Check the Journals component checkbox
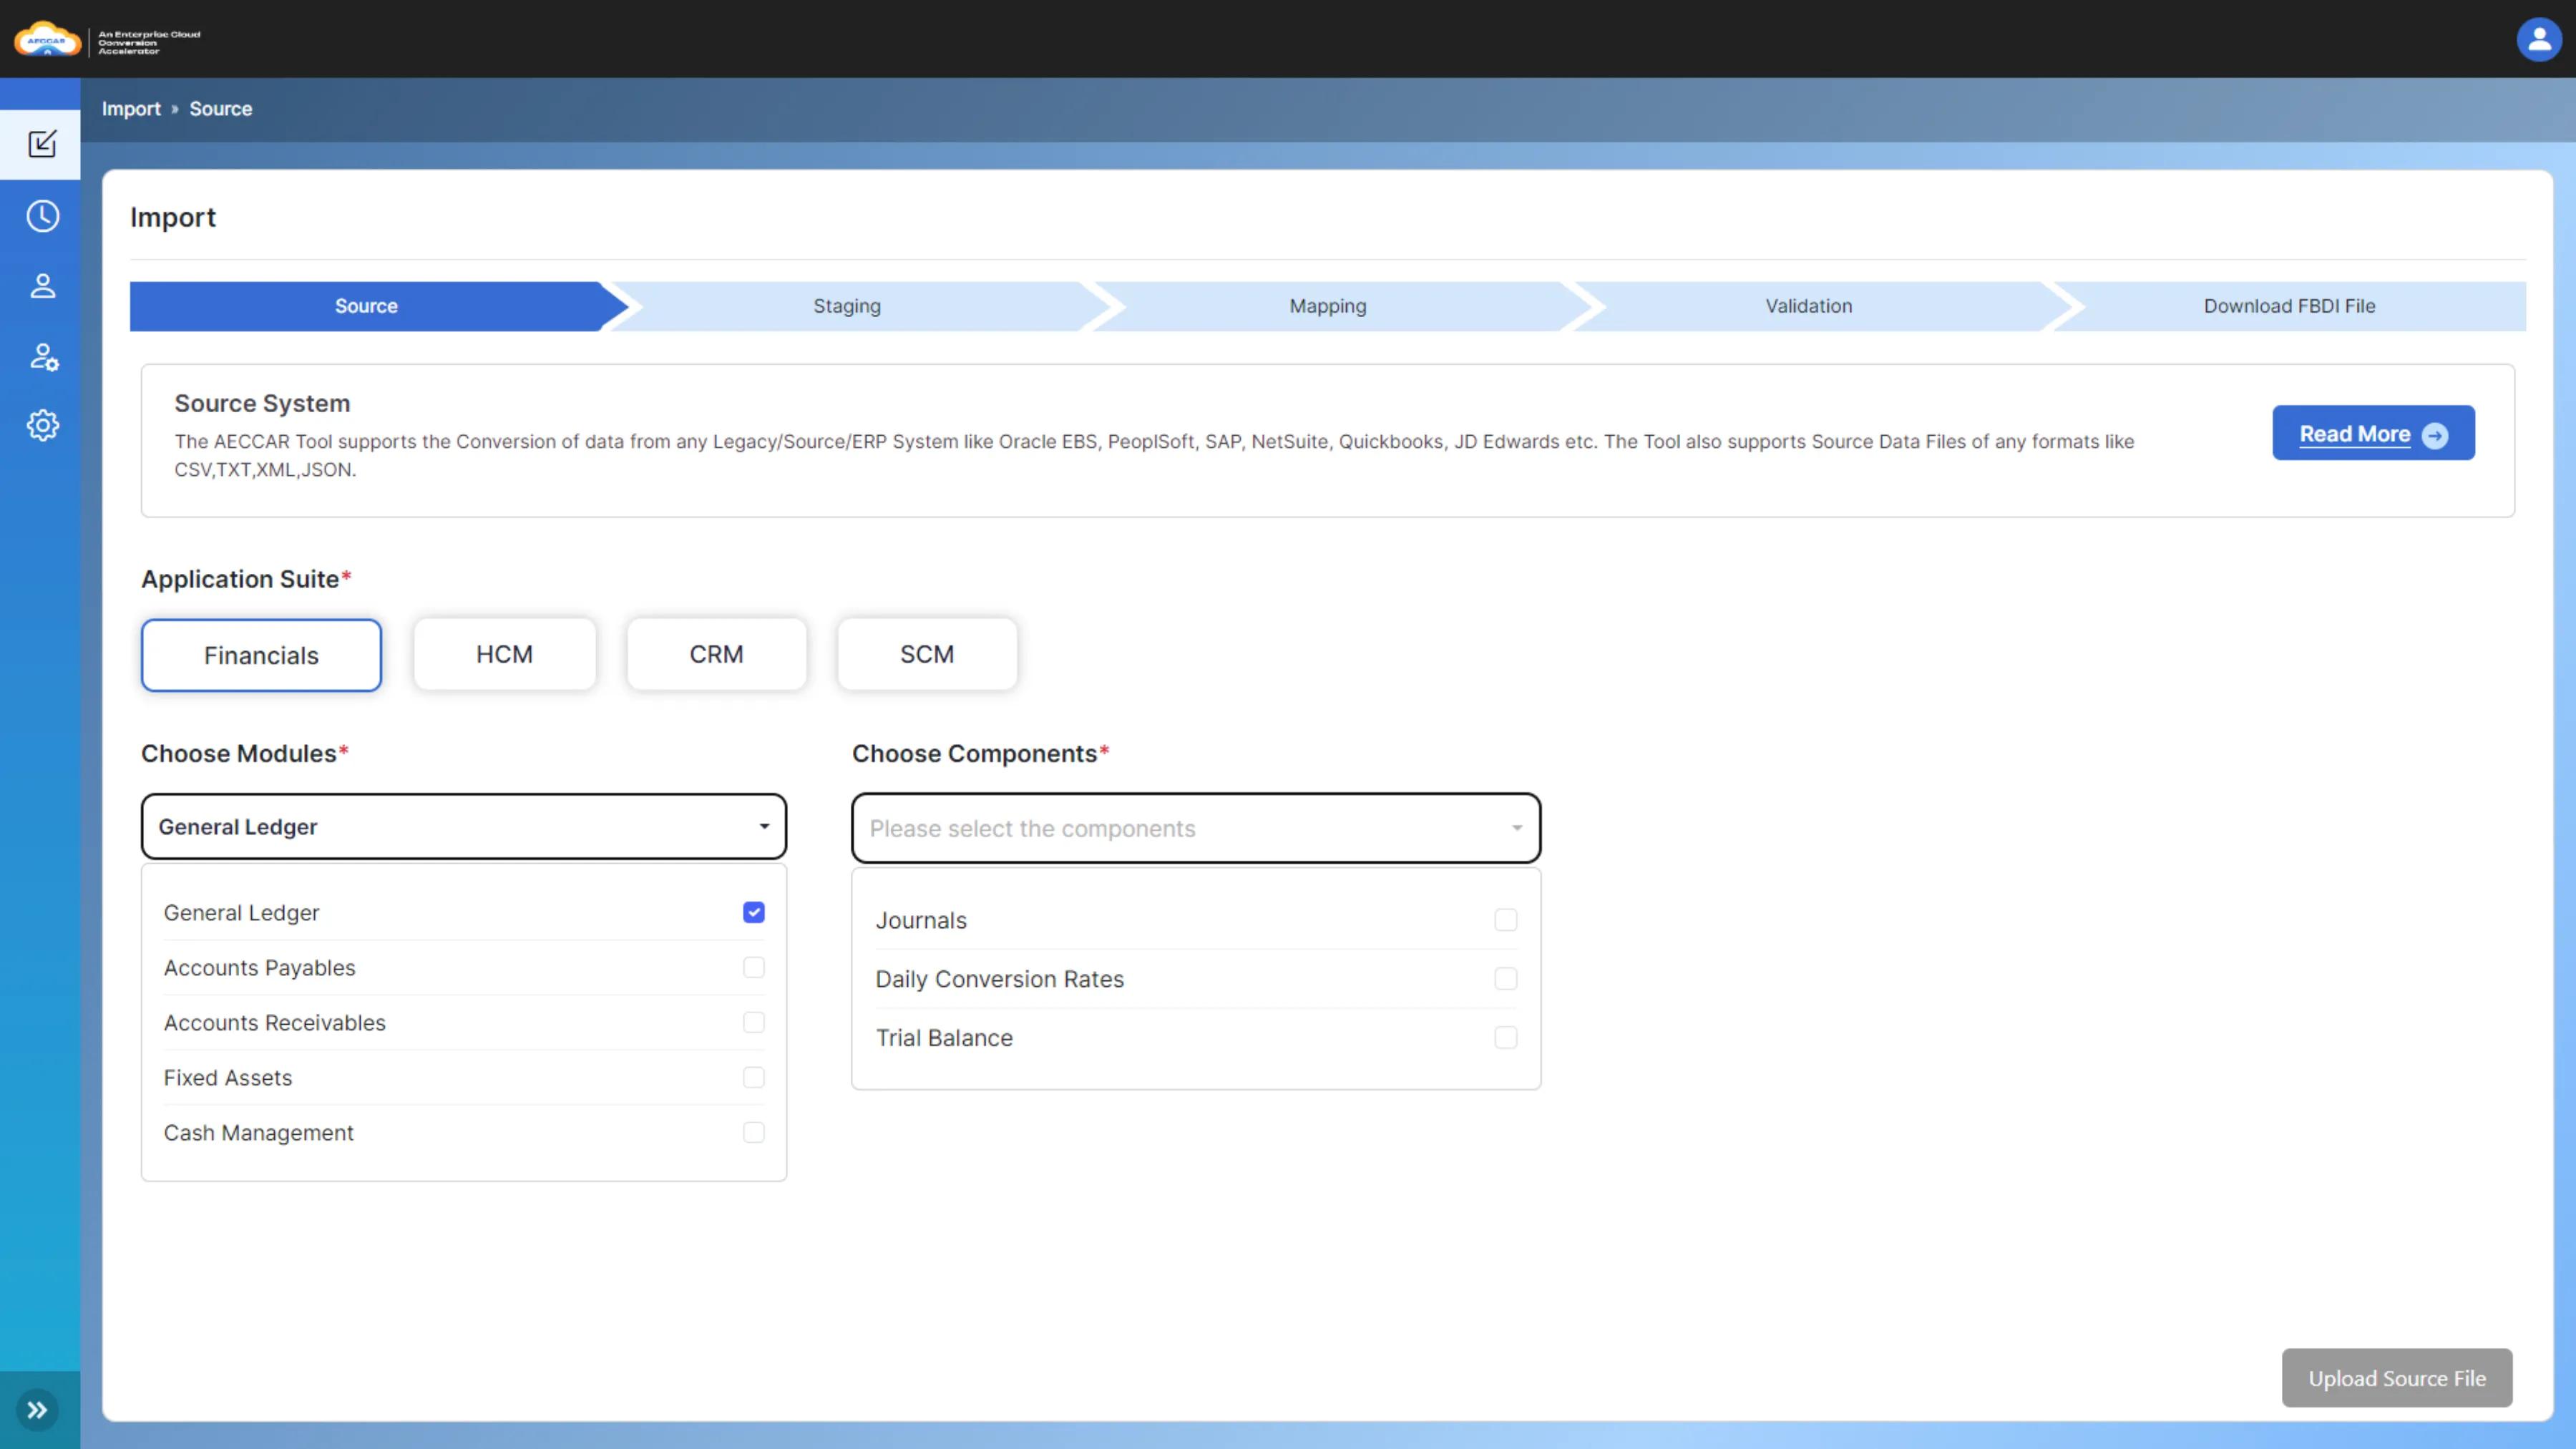The image size is (2576, 1449). click(x=1506, y=920)
